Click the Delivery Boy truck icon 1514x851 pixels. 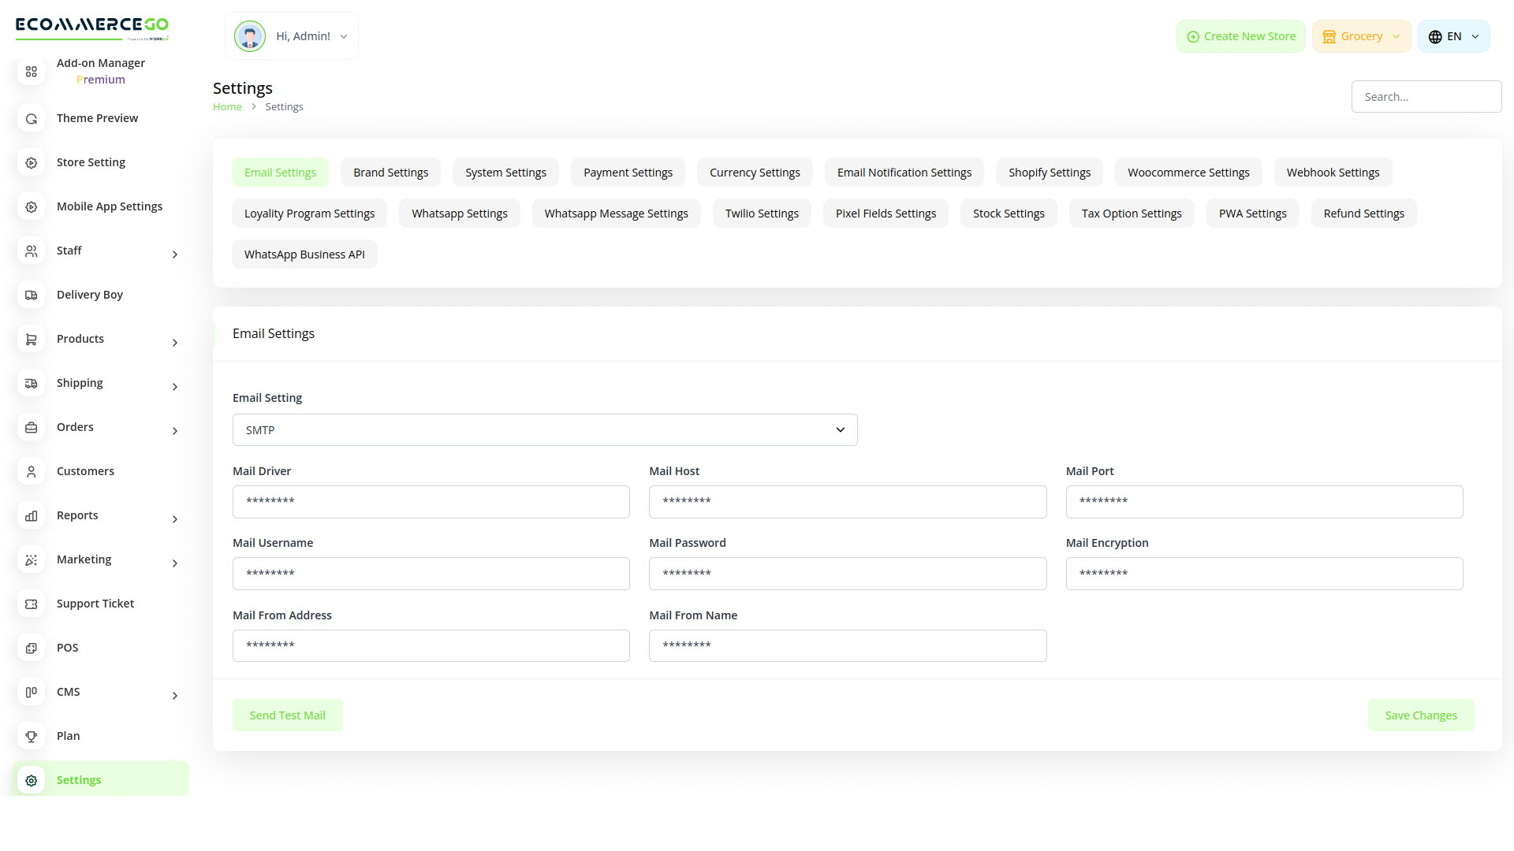[31, 295]
